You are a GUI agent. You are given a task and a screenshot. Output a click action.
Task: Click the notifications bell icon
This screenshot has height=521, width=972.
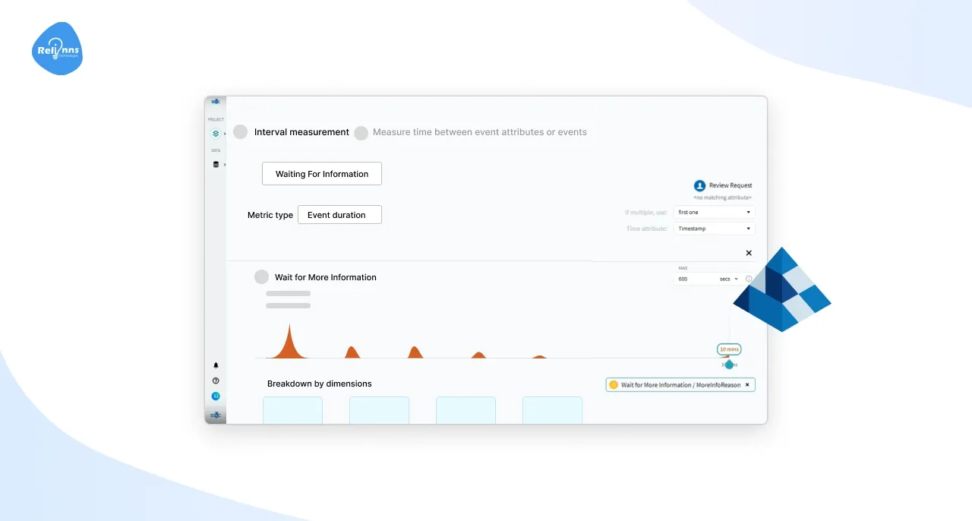coord(215,365)
